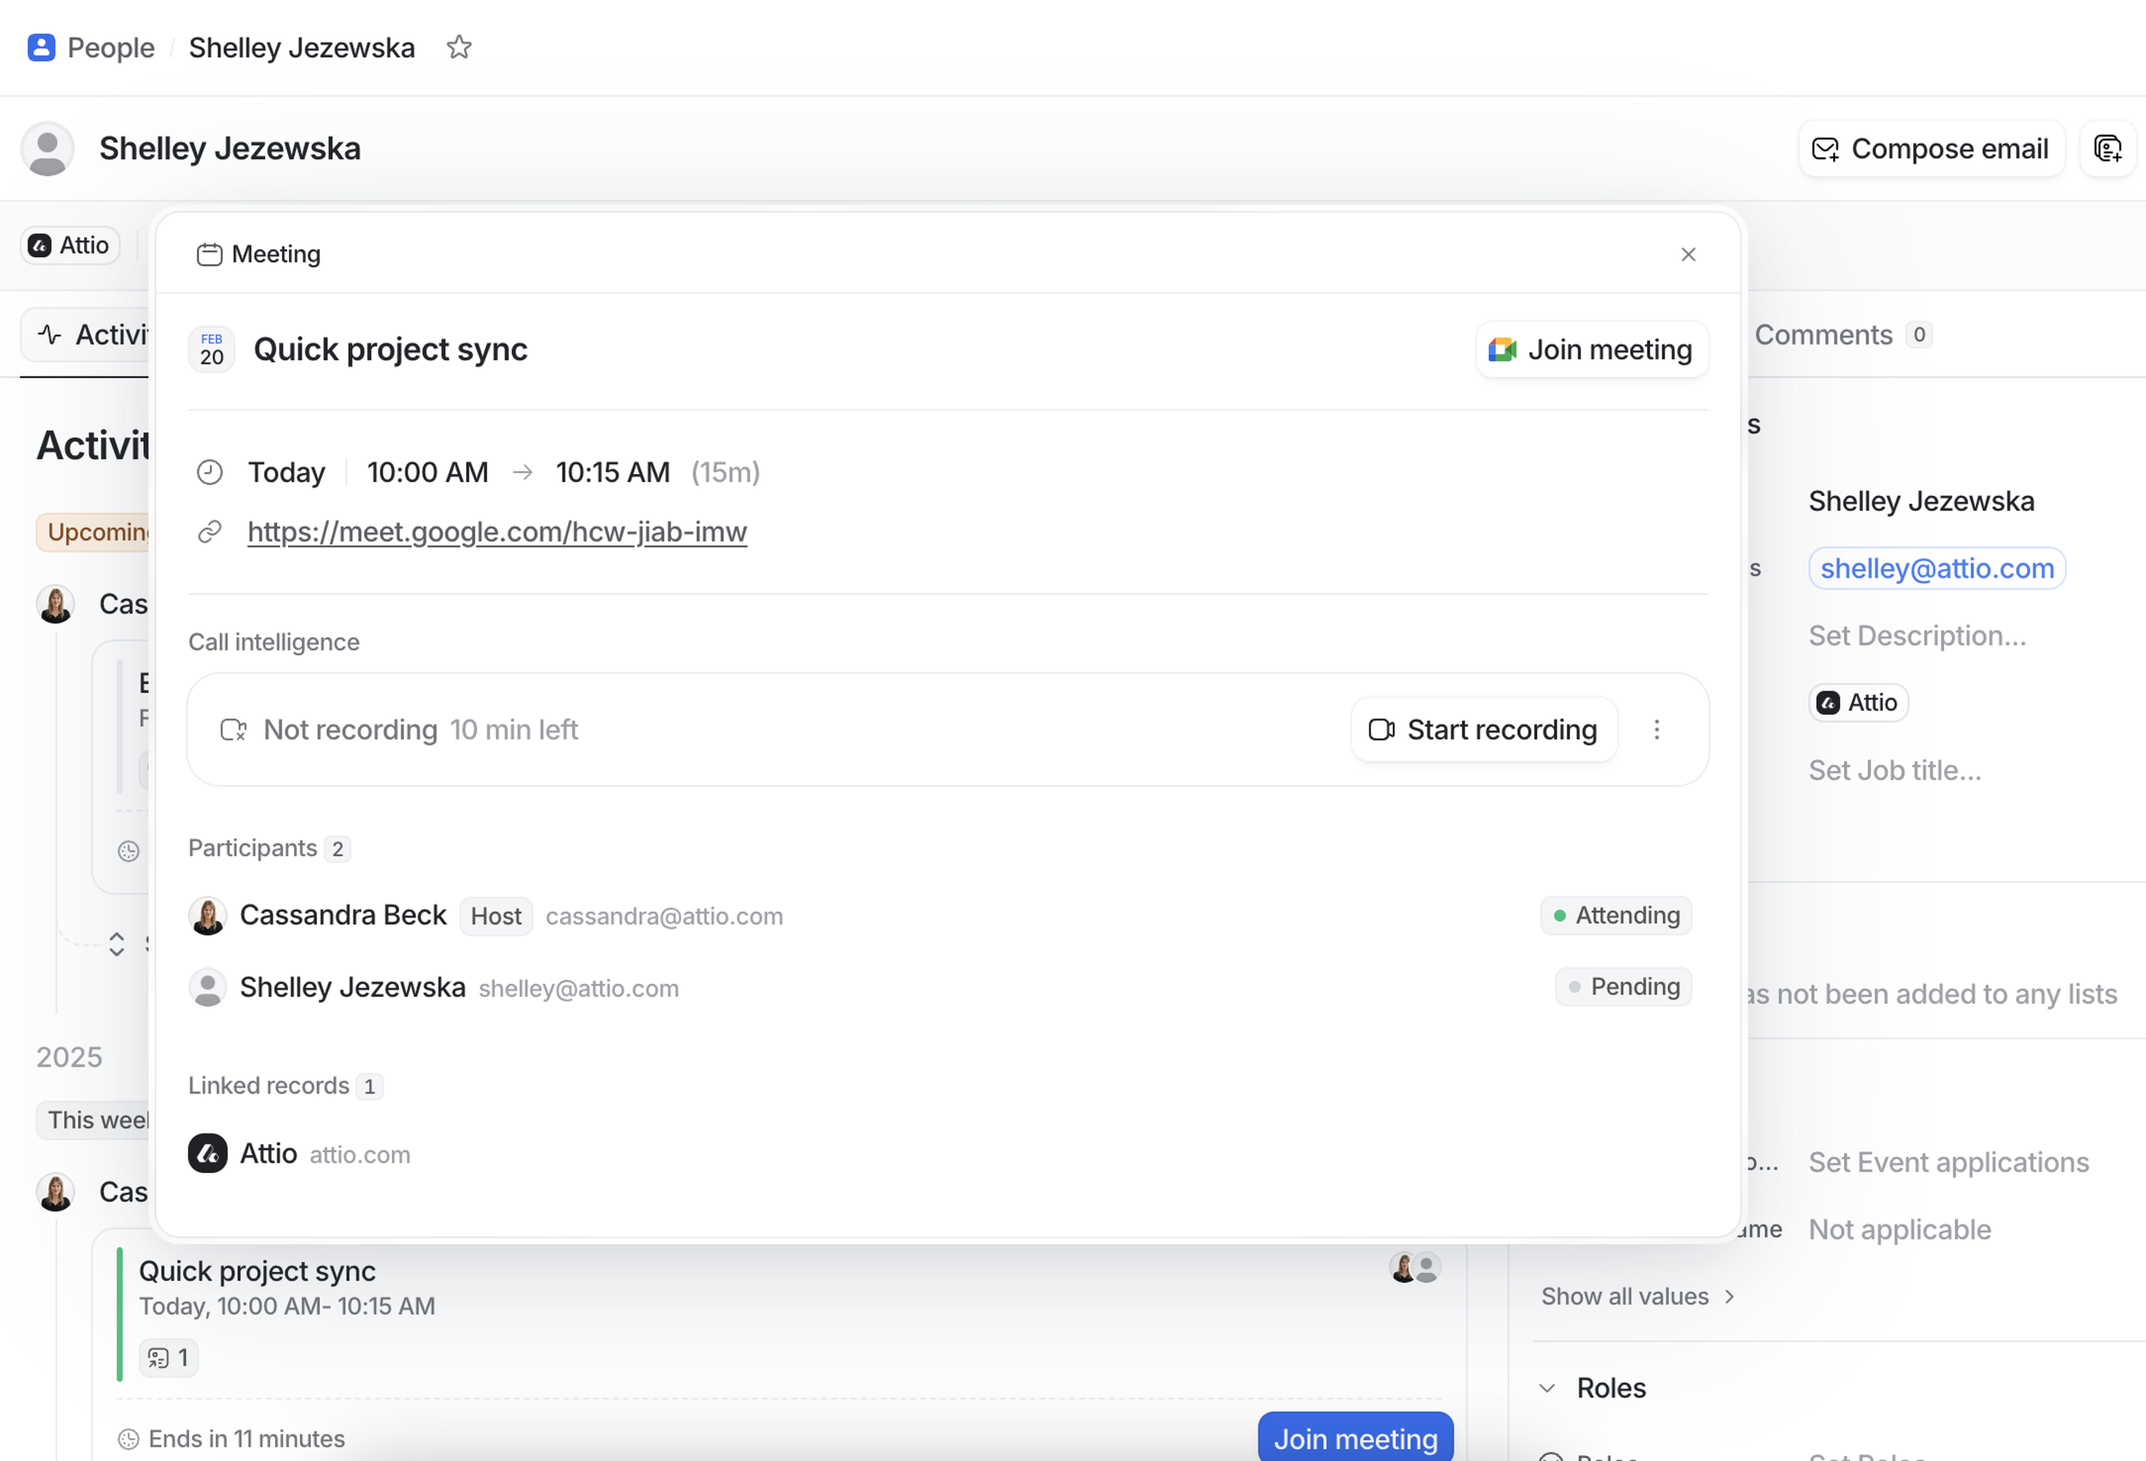This screenshot has width=2146, height=1461.
Task: Click the icon button beside Compose email
Action: click(x=2107, y=149)
